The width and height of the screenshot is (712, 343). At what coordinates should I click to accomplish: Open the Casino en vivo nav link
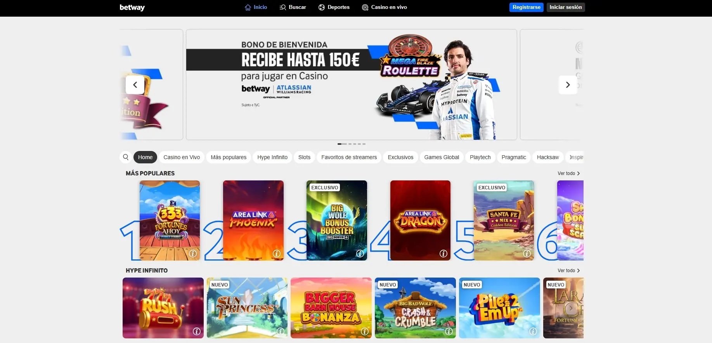coord(385,7)
